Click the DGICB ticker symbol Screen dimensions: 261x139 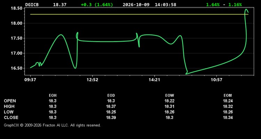[x=32, y=5]
